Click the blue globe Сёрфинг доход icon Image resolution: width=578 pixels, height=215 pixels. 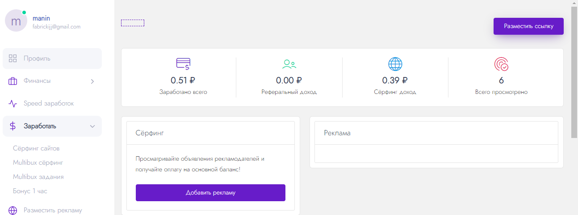click(395, 65)
